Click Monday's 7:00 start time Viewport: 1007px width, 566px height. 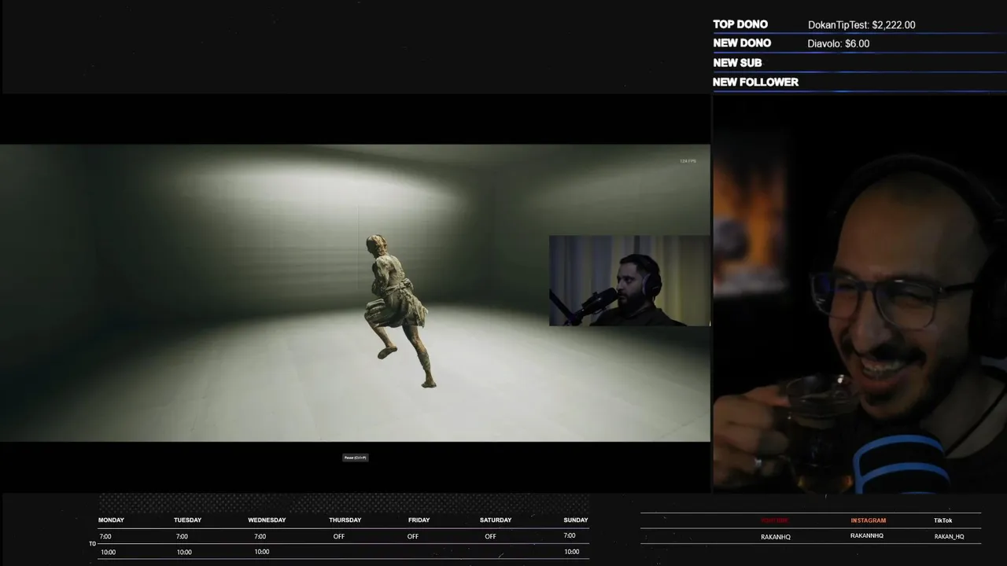coord(105,537)
